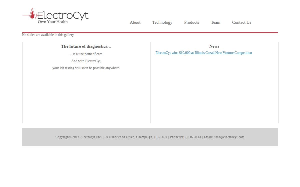This screenshot has width=300, height=187.
Task: Click the 'No slides are available' gallery text
Action: (x=48, y=35)
